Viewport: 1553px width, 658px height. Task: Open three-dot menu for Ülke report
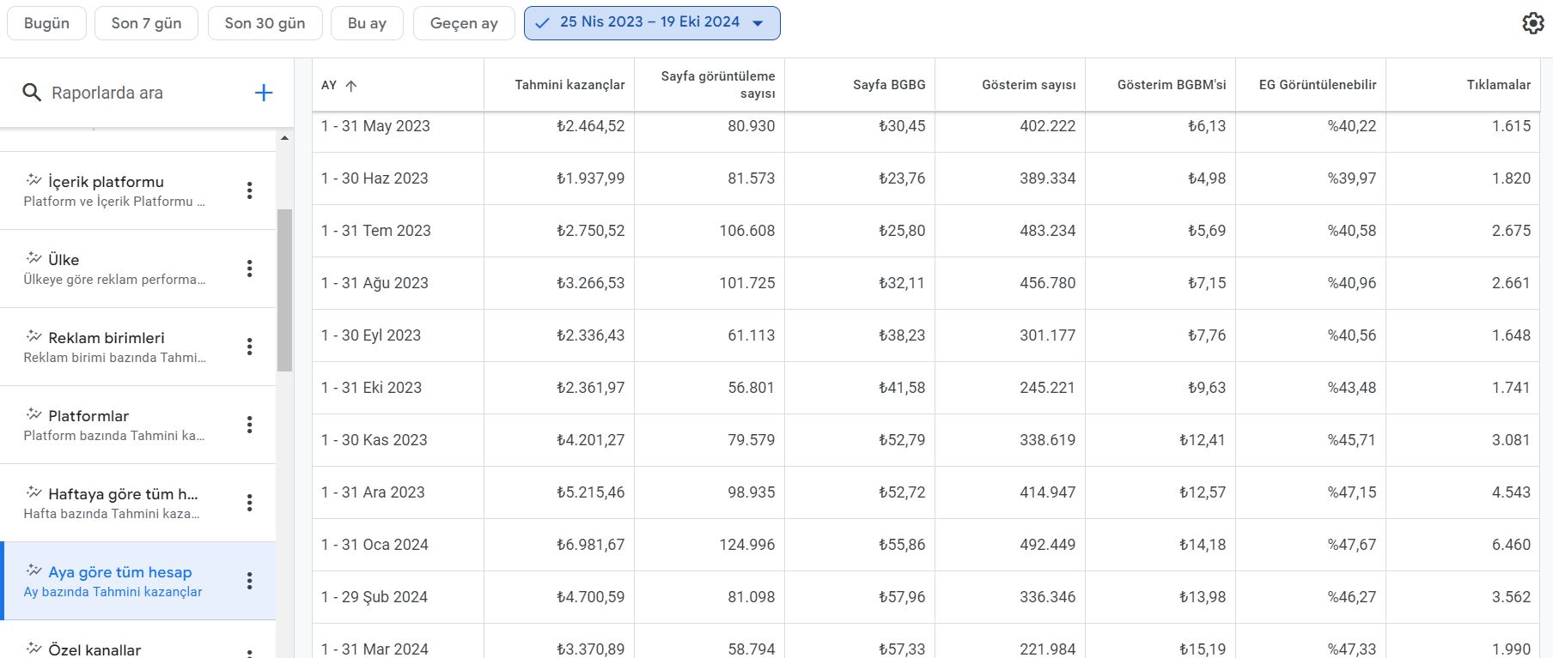[250, 269]
